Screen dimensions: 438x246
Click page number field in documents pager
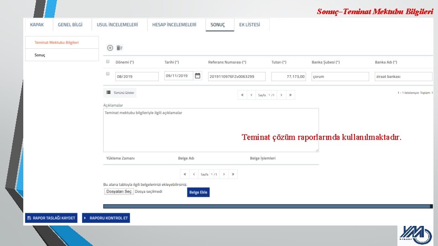212,174
